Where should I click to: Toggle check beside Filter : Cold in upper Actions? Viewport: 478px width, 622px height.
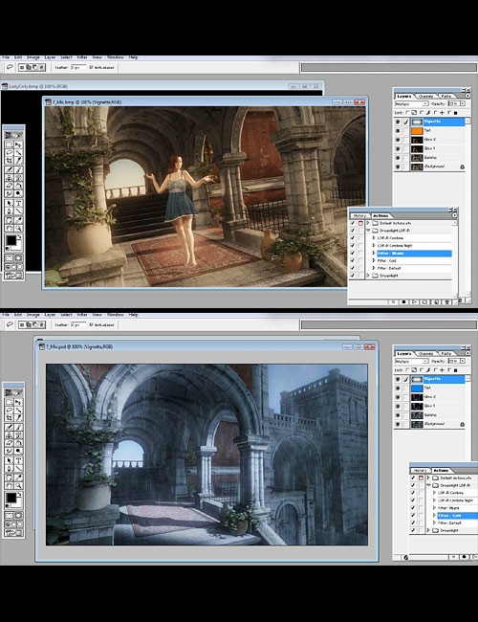[x=353, y=260]
